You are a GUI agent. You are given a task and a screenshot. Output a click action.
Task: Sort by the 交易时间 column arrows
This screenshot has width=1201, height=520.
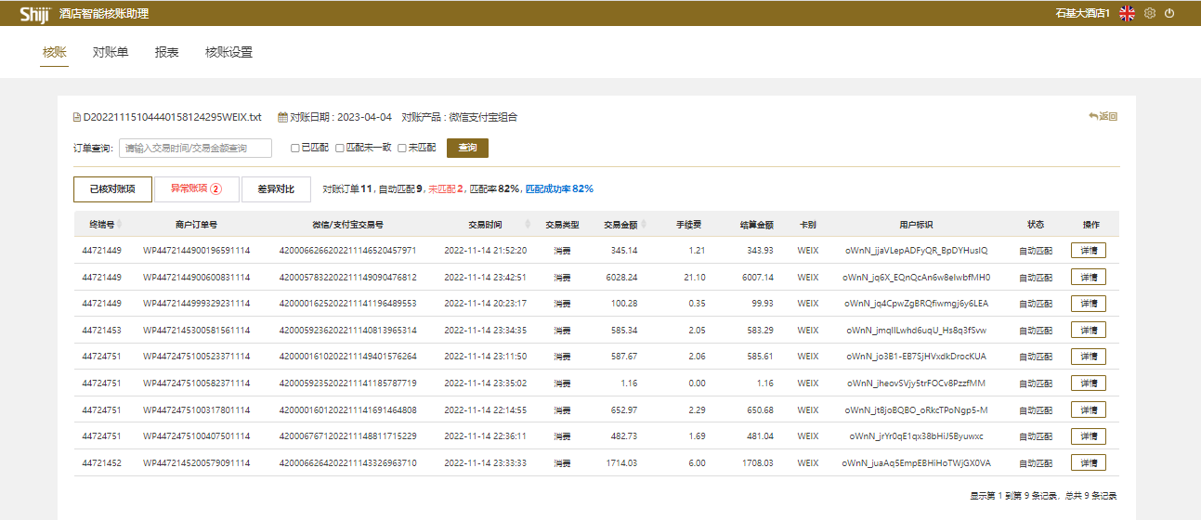click(x=528, y=225)
